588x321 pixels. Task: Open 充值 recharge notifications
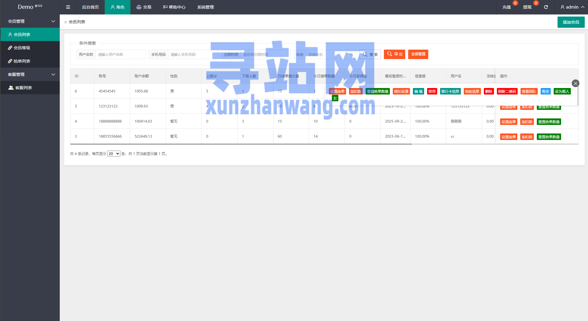[507, 7]
